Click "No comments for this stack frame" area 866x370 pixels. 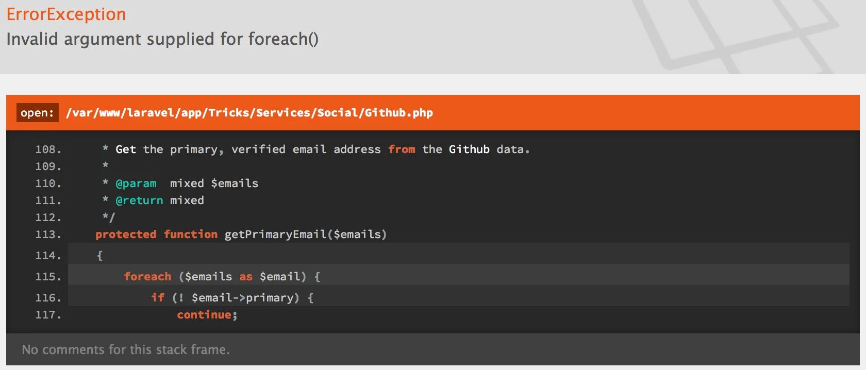tap(126, 350)
